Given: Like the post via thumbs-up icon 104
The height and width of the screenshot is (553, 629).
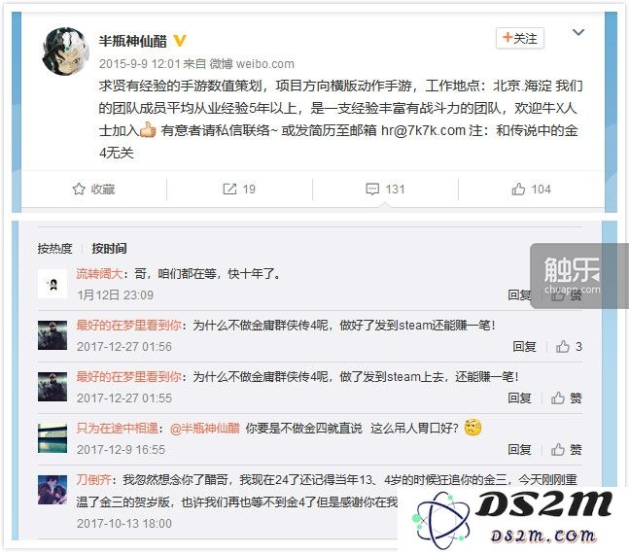Looking at the screenshot, I should click(x=518, y=189).
